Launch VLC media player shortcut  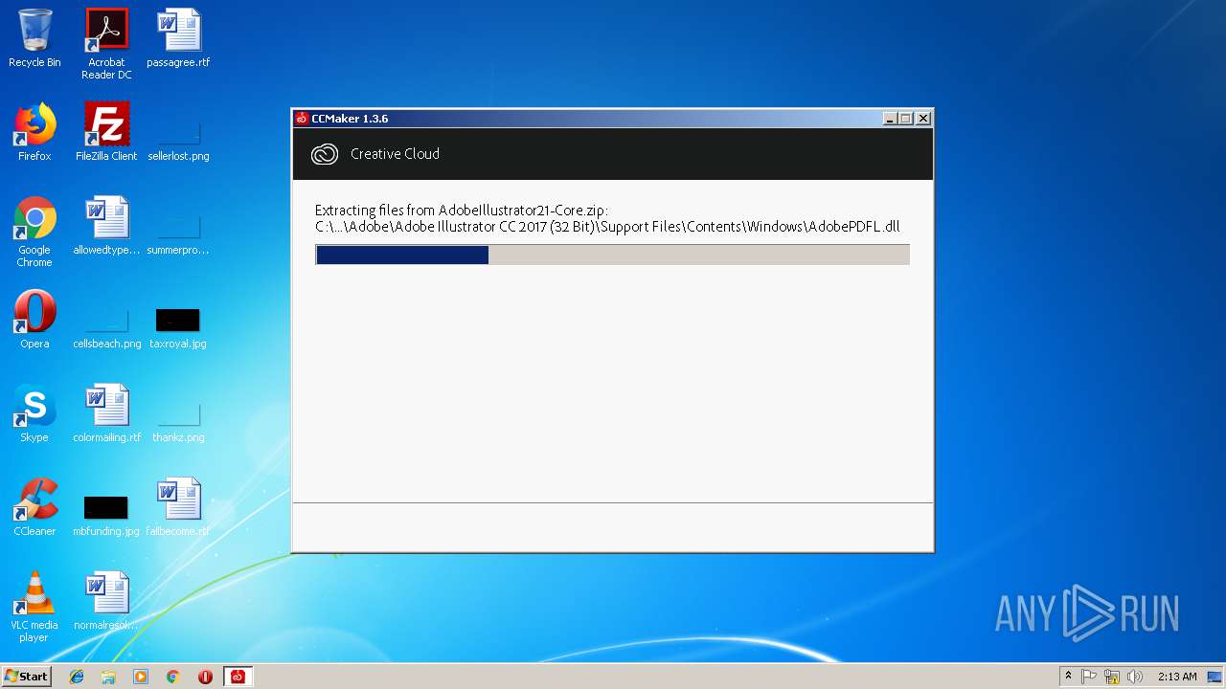(34, 607)
